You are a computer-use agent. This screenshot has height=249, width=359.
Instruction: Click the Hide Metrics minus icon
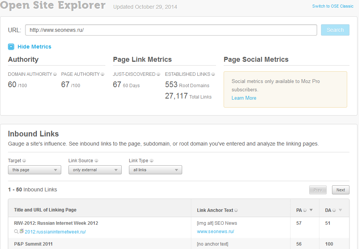click(11, 47)
